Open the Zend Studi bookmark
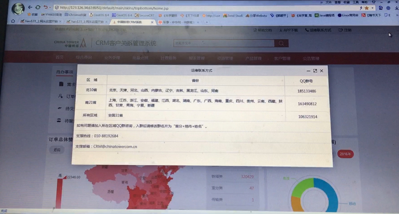 (232, 15)
